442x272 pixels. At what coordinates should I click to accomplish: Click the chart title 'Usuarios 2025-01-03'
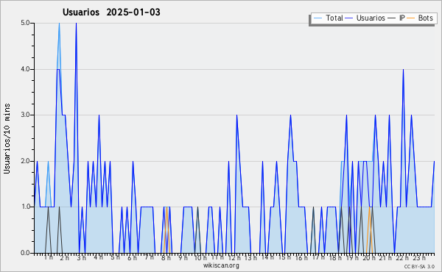(x=111, y=12)
